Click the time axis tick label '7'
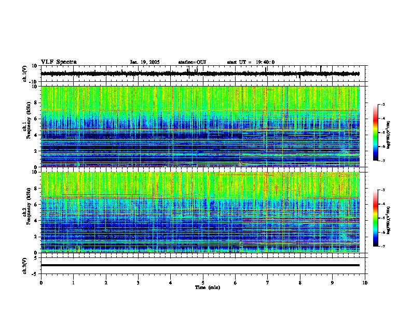The image size is (411, 317). point(268,283)
